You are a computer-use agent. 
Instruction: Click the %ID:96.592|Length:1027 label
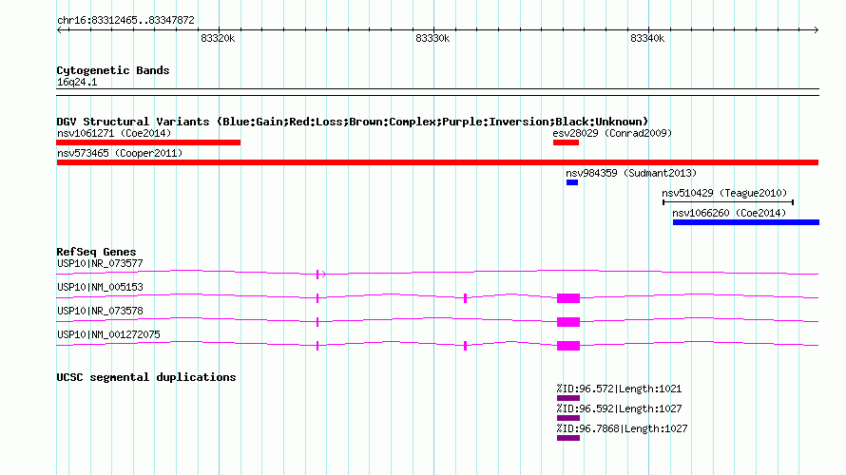(x=620, y=408)
